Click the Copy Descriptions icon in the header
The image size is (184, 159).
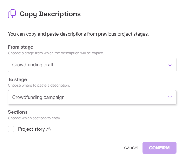tap(12, 14)
